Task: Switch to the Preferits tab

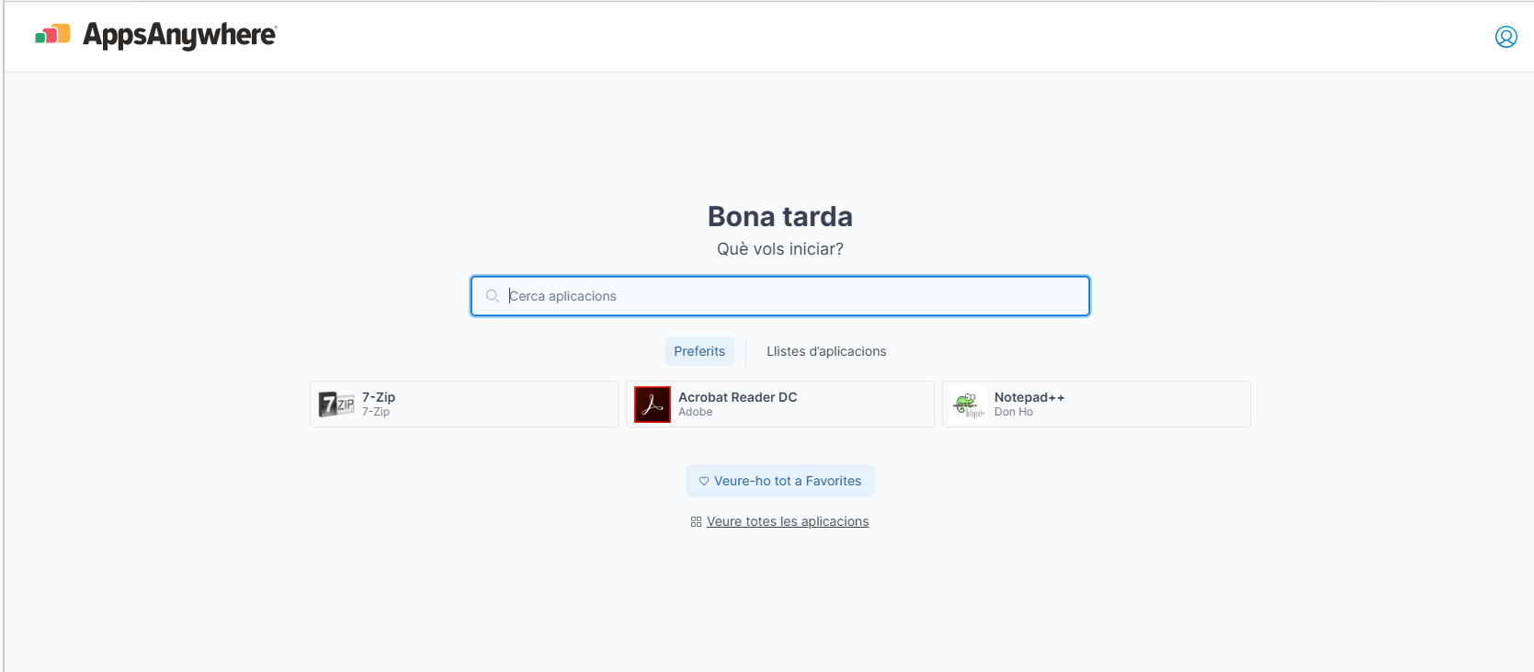Action: 699,351
